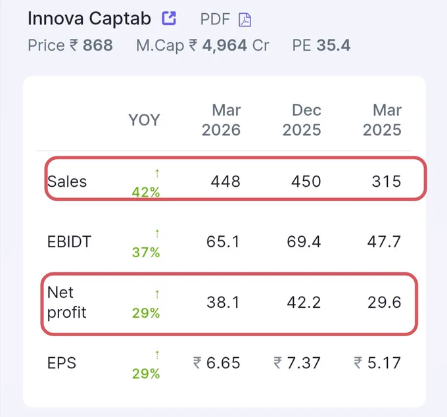
Task: Open the PDF document icon
Action: [x=245, y=20]
